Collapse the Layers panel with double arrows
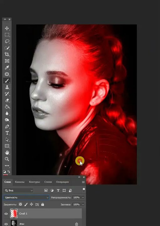 point(79,177)
